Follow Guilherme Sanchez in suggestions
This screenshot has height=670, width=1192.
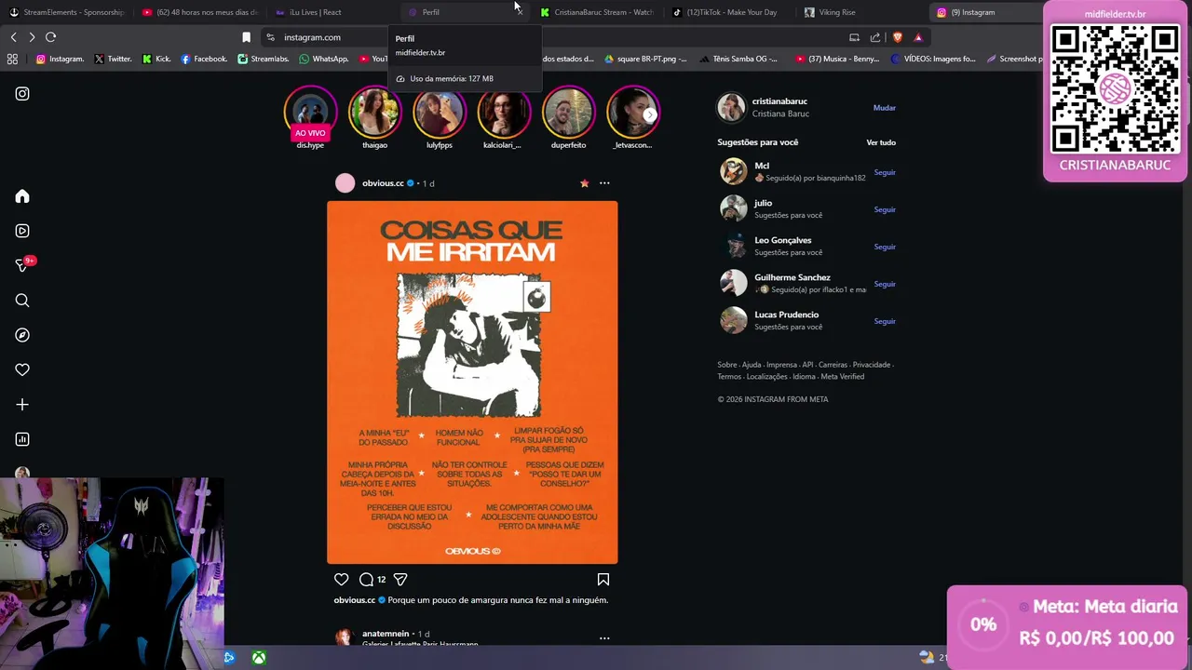pyautogui.click(x=885, y=284)
